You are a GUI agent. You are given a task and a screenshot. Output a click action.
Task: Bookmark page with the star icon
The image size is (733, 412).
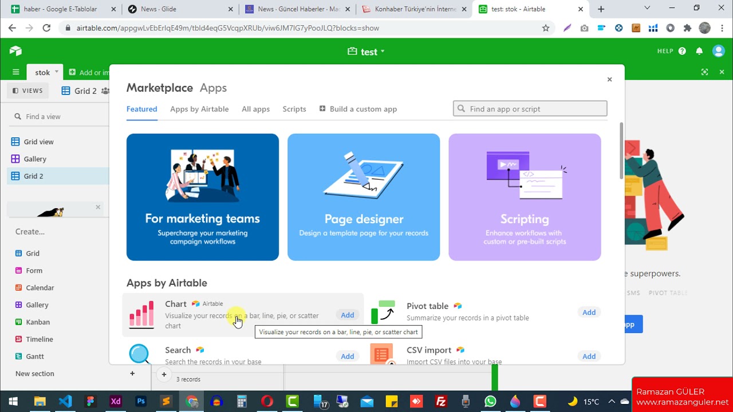click(x=546, y=27)
